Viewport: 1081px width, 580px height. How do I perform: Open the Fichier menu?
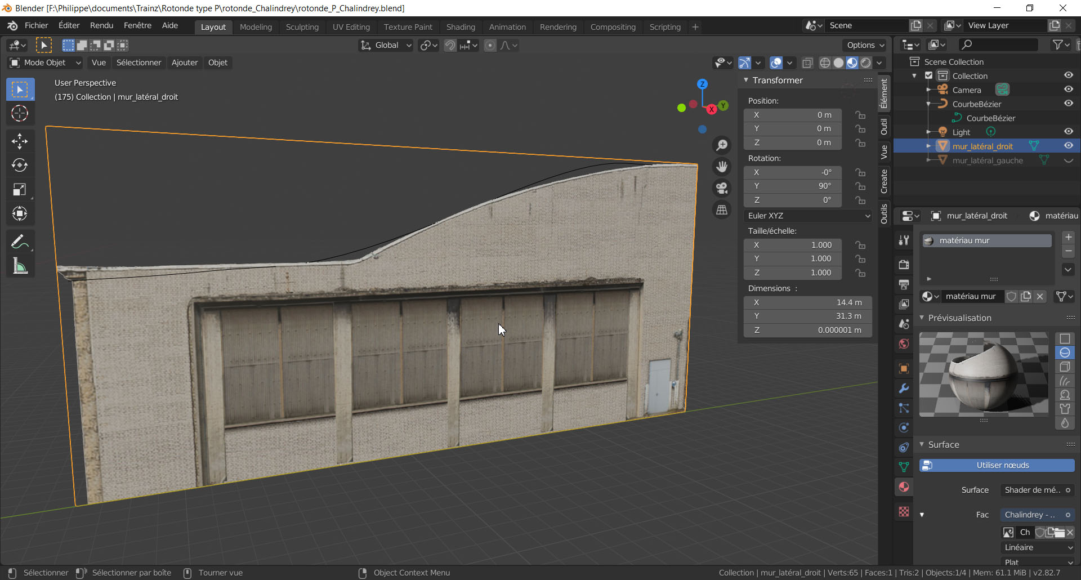(36, 26)
